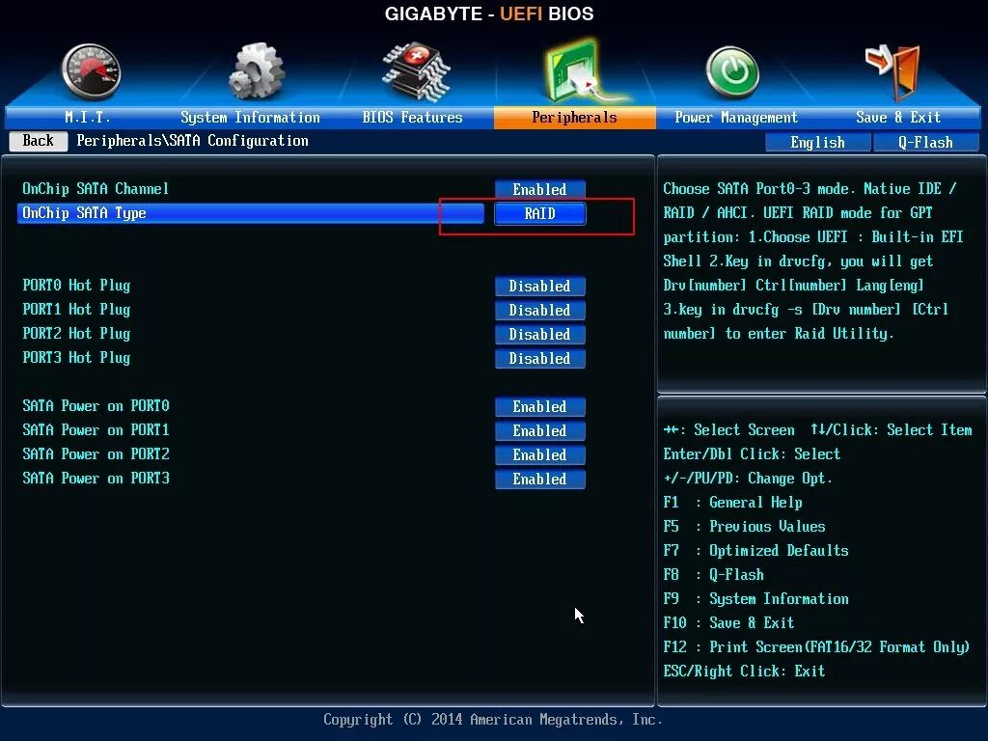Select the PORT0 Hot Plug label
Image resolution: width=988 pixels, height=741 pixels.
click(76, 286)
